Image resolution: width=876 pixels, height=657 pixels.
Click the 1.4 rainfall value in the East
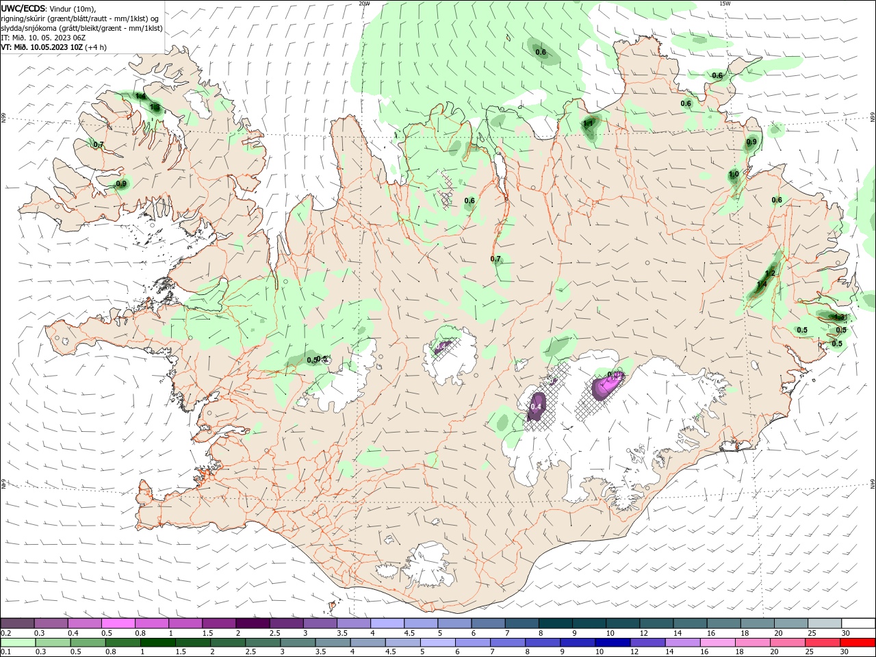pyautogui.click(x=762, y=284)
